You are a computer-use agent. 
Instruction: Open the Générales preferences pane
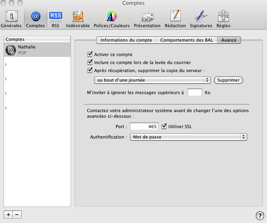tap(11, 19)
